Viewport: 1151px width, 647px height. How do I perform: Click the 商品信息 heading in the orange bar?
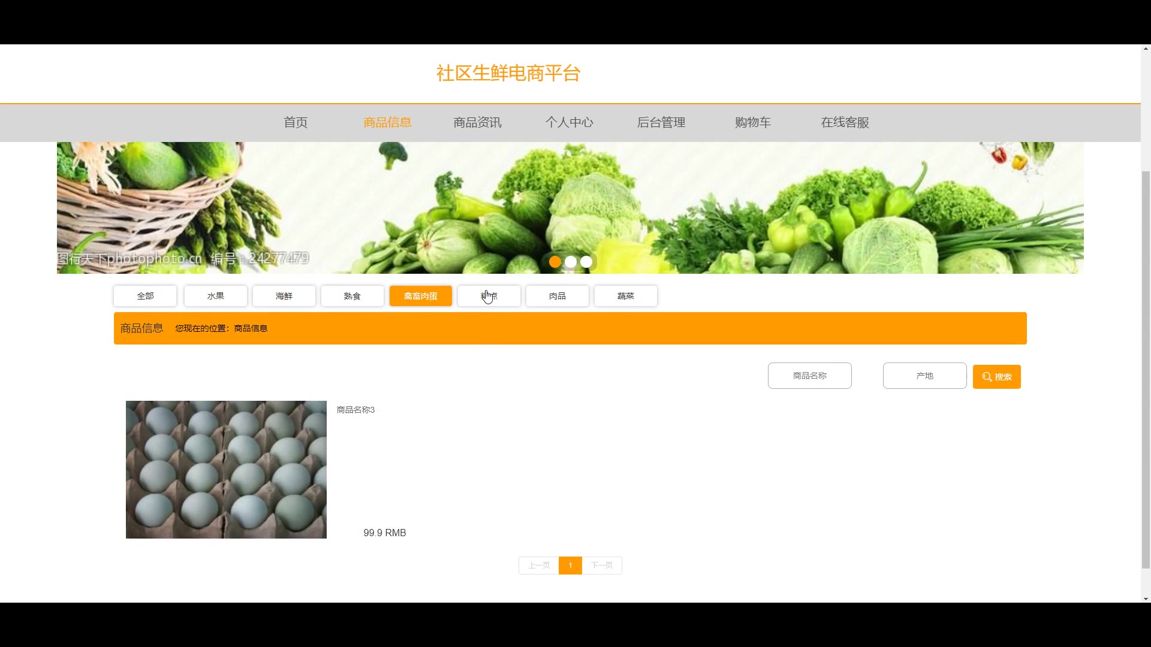tap(141, 328)
